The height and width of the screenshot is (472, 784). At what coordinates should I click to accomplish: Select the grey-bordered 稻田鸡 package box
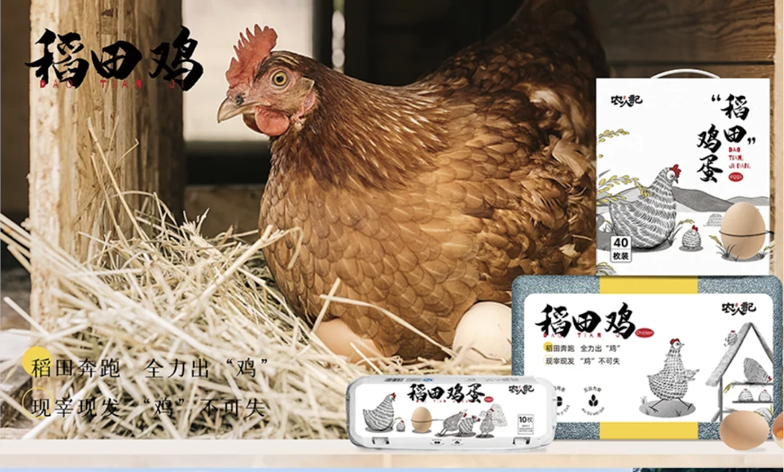point(646,358)
